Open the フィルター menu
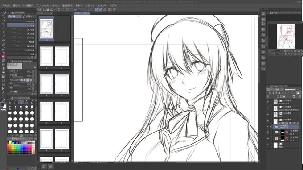Viewport: 303px width, 170px height. click(89, 6)
